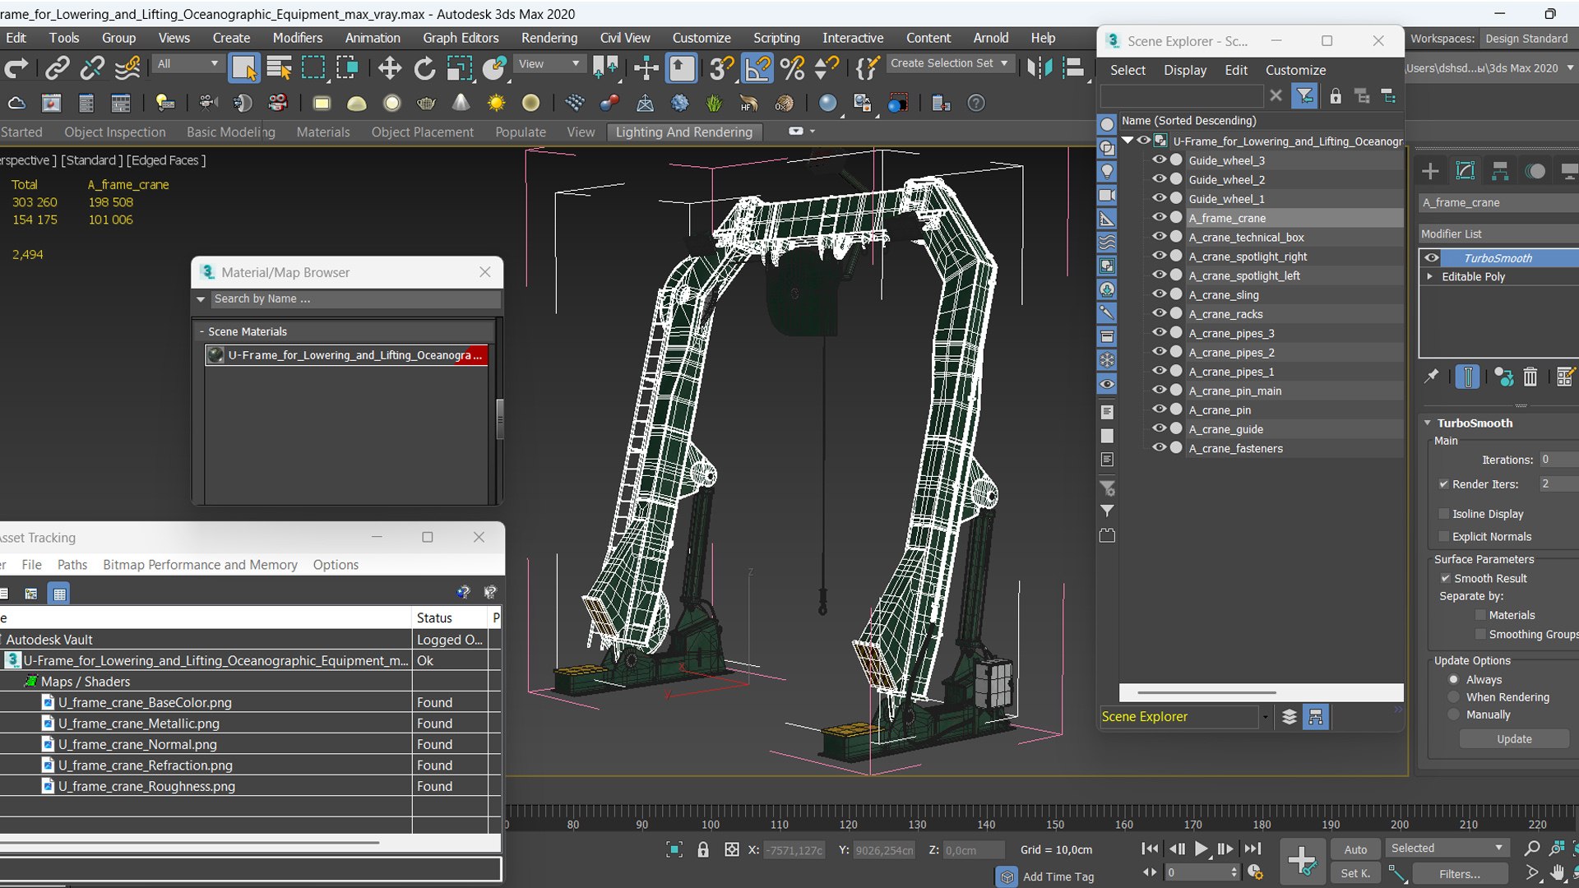This screenshot has width=1579, height=888.
Task: Open the View reference coordinate dropdown
Action: [x=549, y=63]
